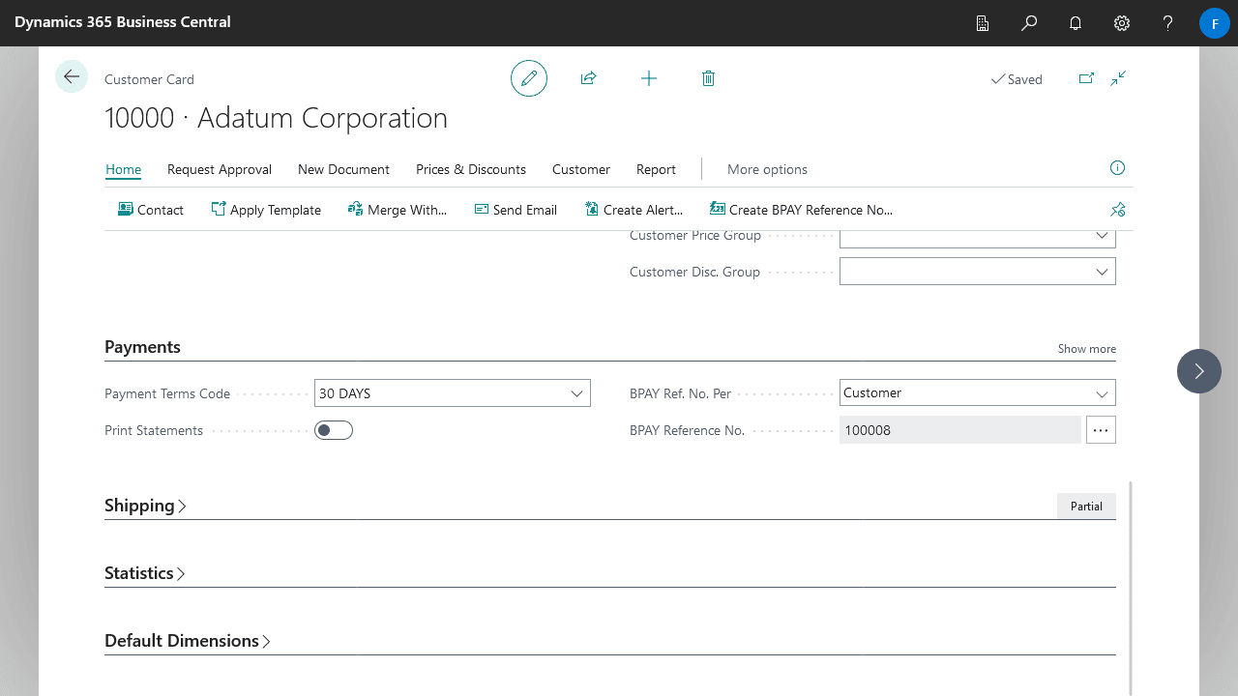Click the Partial shipping advice summary

tap(1086, 506)
